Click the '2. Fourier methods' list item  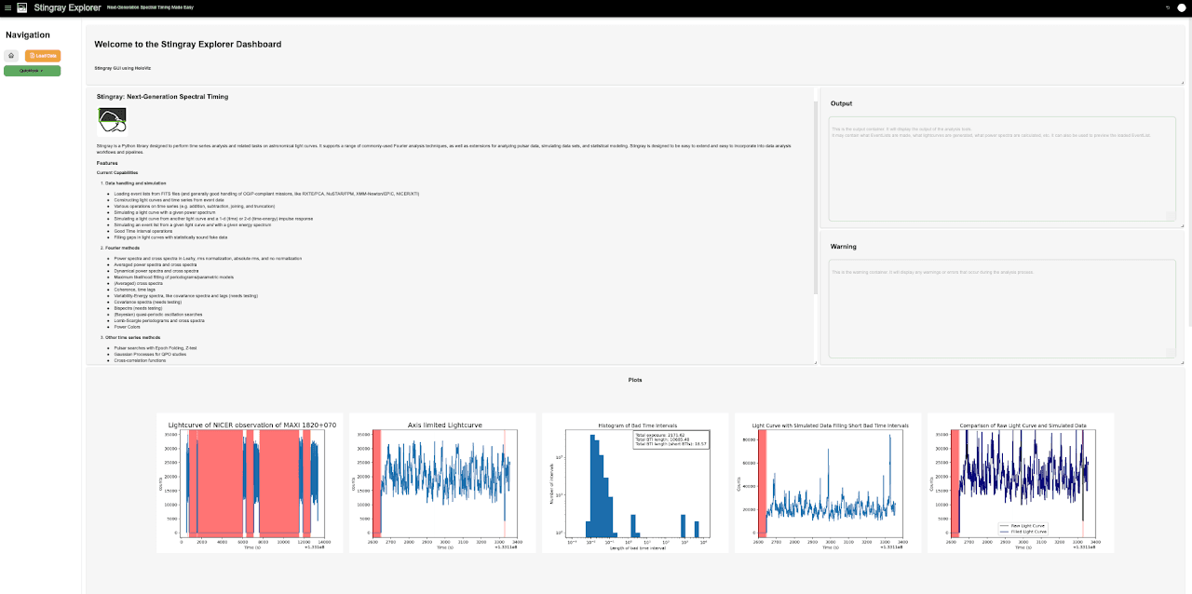click(122, 248)
